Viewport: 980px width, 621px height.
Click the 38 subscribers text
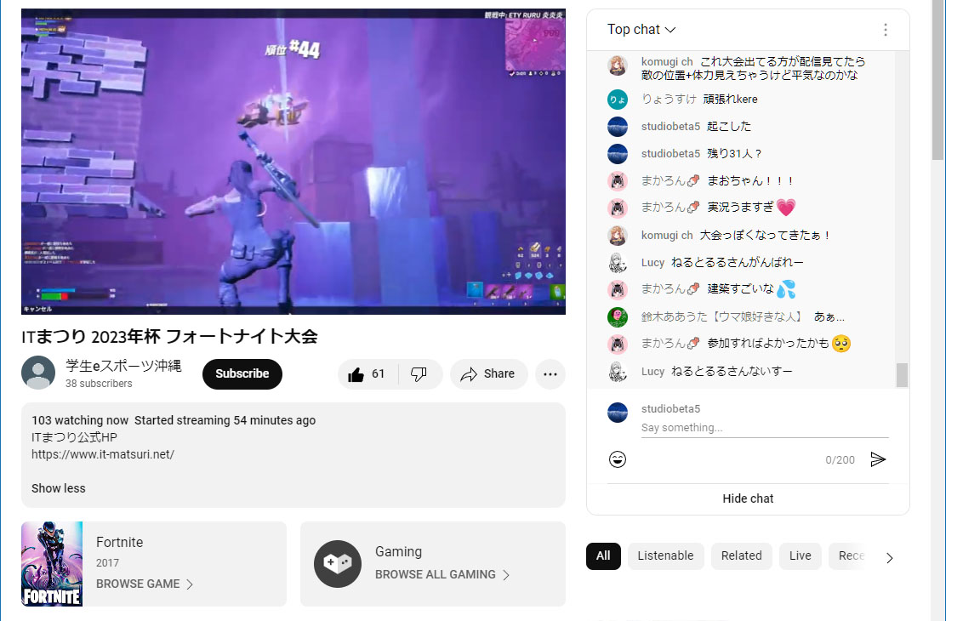[99, 384]
